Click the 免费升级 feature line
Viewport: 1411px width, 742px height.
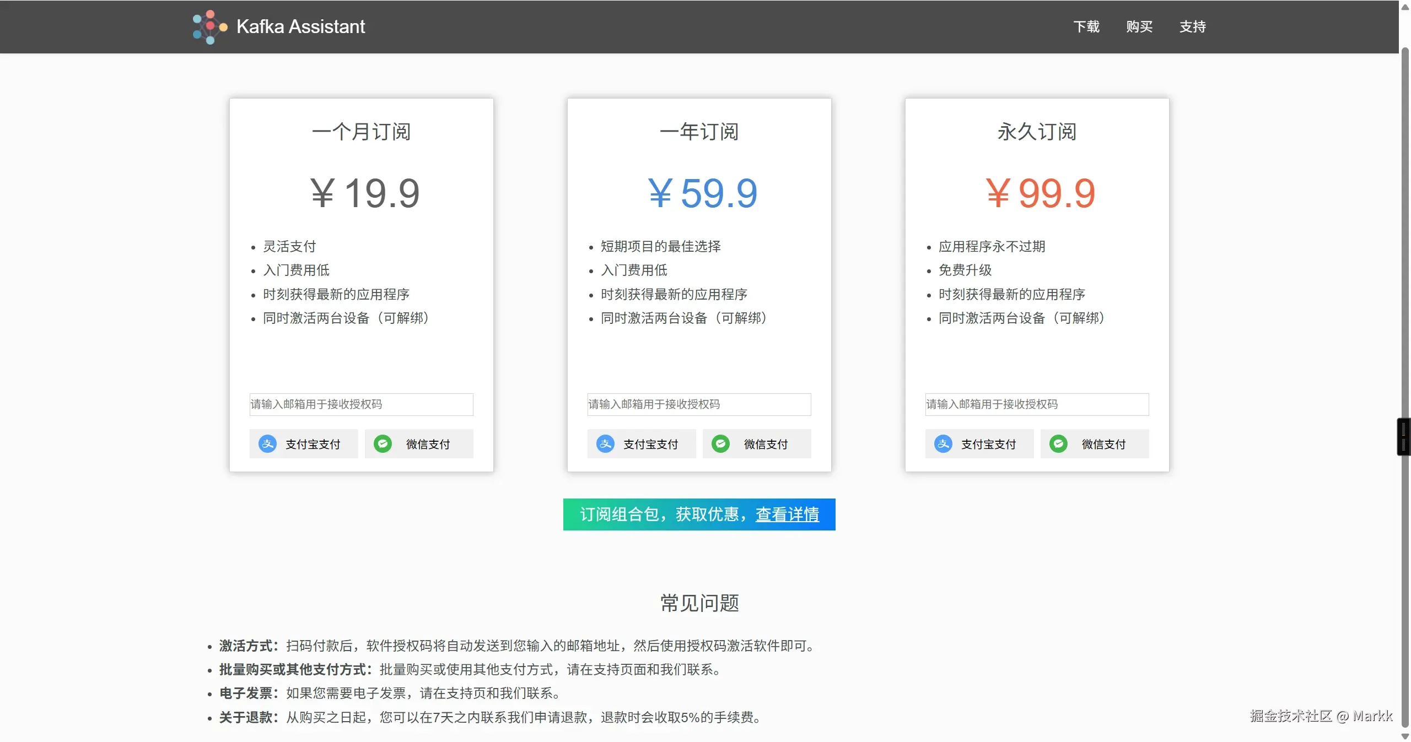tap(965, 270)
